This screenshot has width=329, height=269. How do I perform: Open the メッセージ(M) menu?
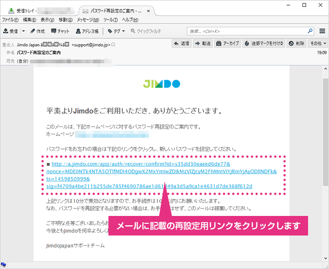coord(87,20)
